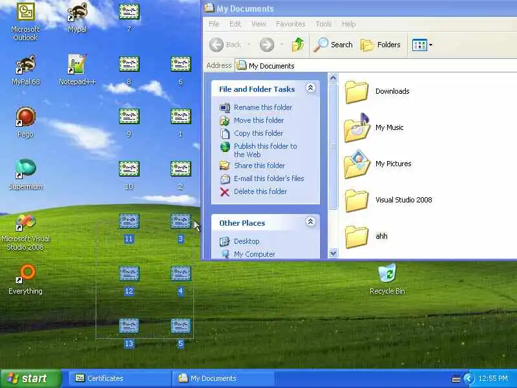Click the Back navigation button

coord(226,45)
